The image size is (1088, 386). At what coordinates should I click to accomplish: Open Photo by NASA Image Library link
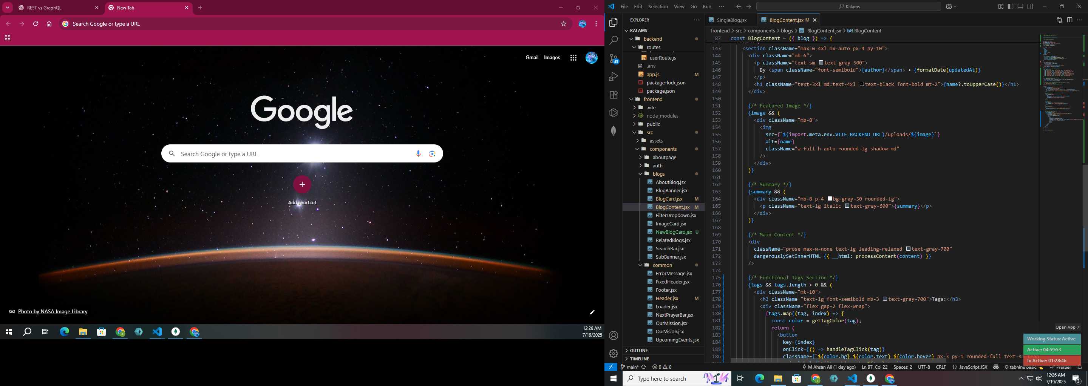(53, 311)
